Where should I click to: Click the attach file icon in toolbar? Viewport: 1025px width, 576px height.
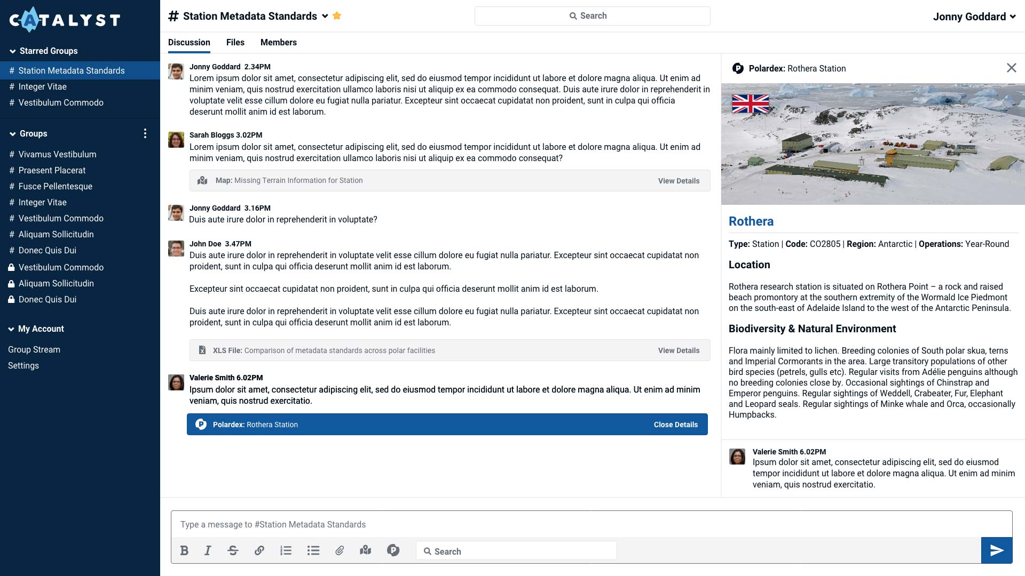pos(340,550)
